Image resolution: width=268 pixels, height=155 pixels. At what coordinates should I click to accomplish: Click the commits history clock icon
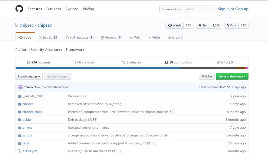point(29,62)
